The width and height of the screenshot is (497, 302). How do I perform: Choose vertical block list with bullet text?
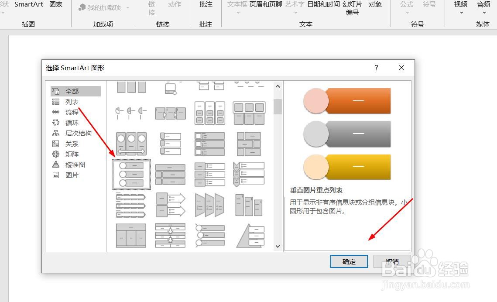pyautogui.click(x=210, y=175)
